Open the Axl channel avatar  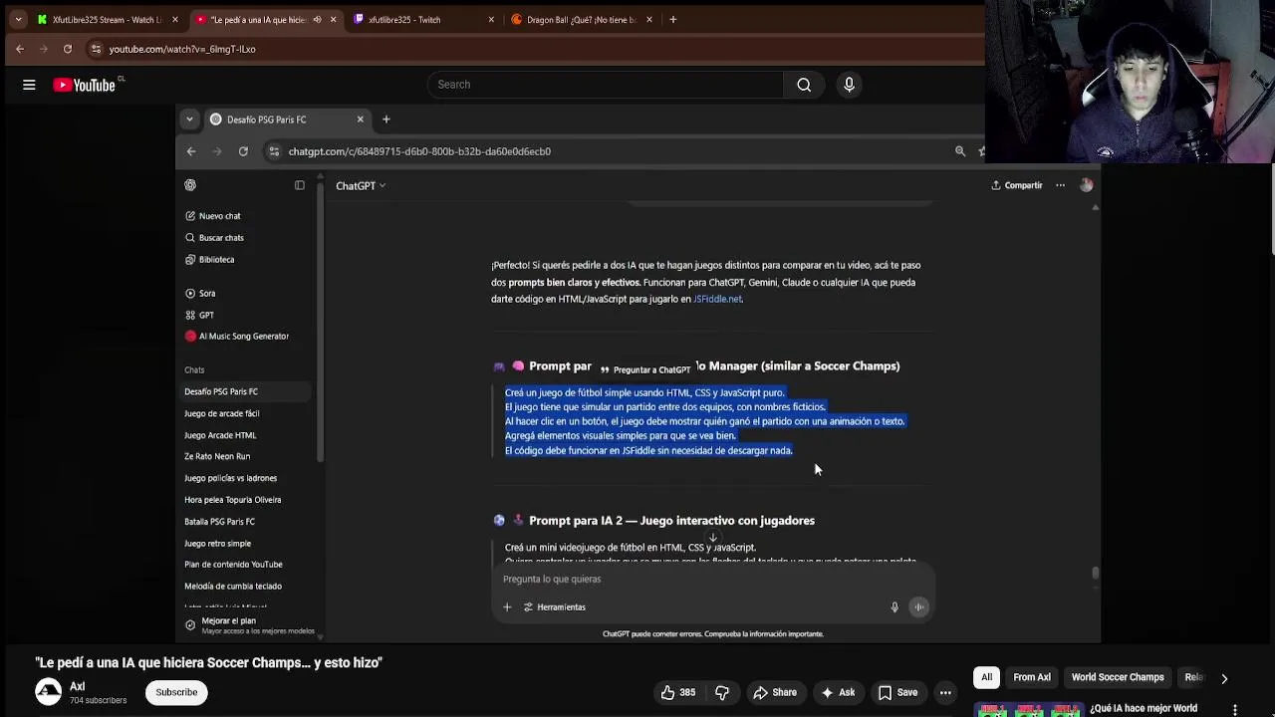pos(48,692)
